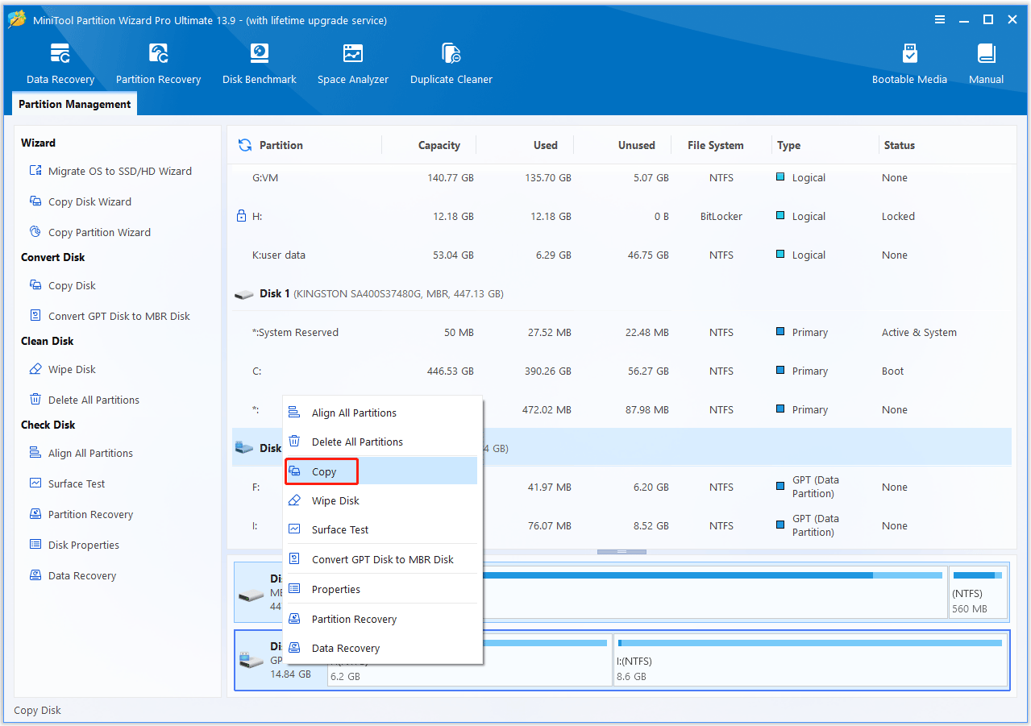
Task: Create Bootable Media
Action: [909, 64]
